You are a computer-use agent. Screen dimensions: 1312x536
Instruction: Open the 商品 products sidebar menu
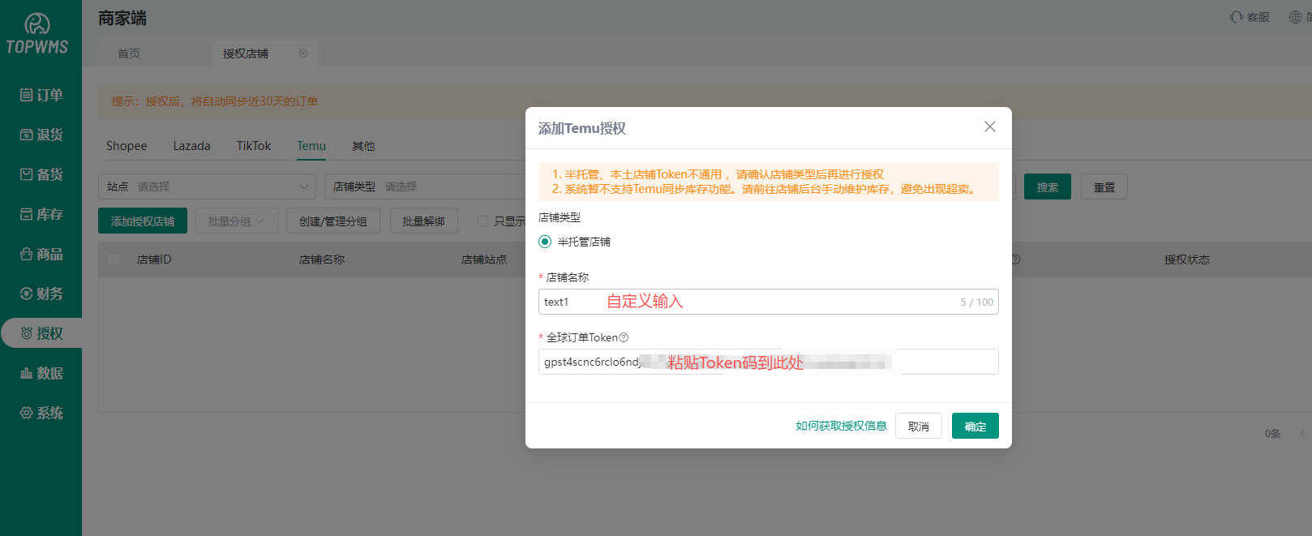41,254
